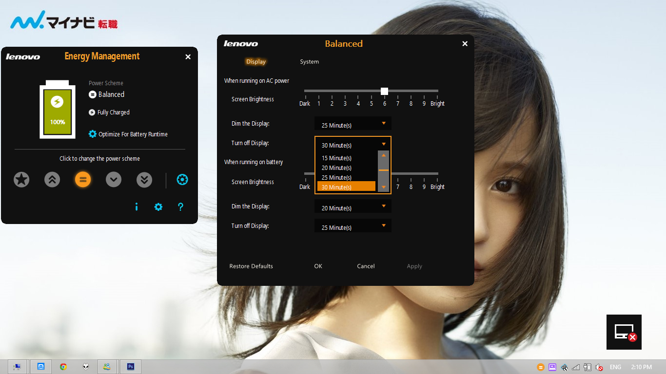Viewport: 666px width, 374px height.
Task: Open the computer icon on the taskbar
Action: (x=17, y=367)
